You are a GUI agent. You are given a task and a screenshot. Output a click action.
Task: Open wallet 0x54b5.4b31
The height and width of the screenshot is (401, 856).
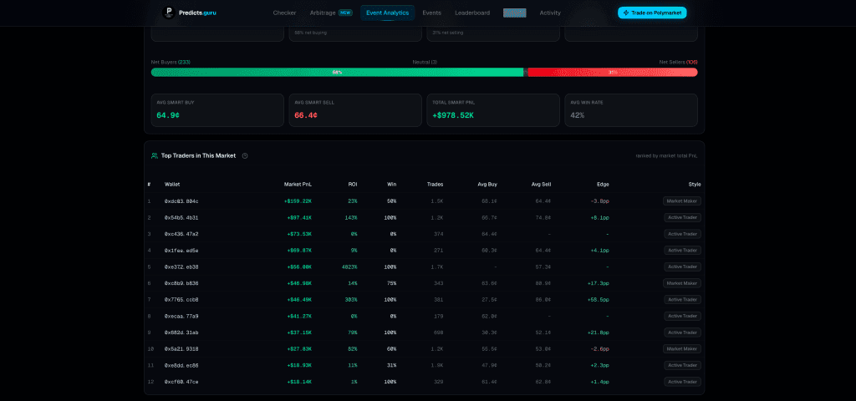coord(181,218)
